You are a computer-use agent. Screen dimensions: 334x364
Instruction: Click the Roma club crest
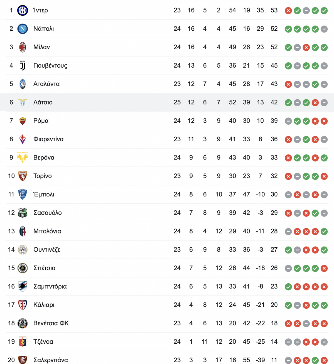pyautogui.click(x=23, y=120)
